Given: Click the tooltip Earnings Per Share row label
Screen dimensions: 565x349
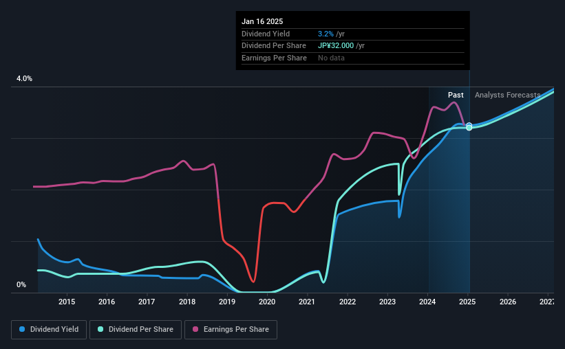Looking at the screenshot, I should click(x=274, y=58).
